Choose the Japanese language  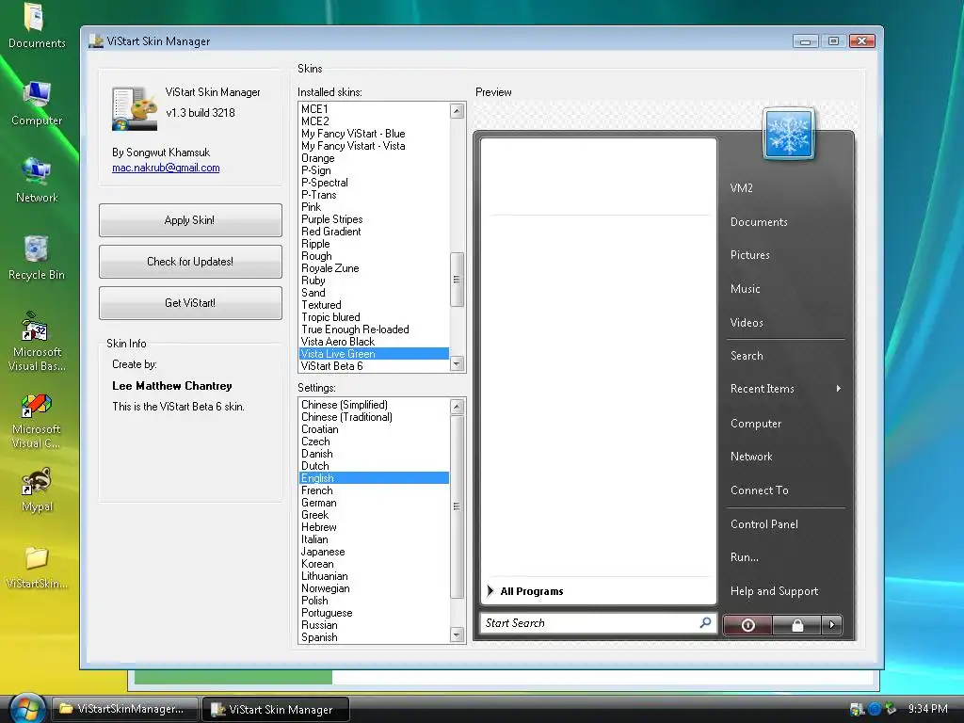pos(374,552)
